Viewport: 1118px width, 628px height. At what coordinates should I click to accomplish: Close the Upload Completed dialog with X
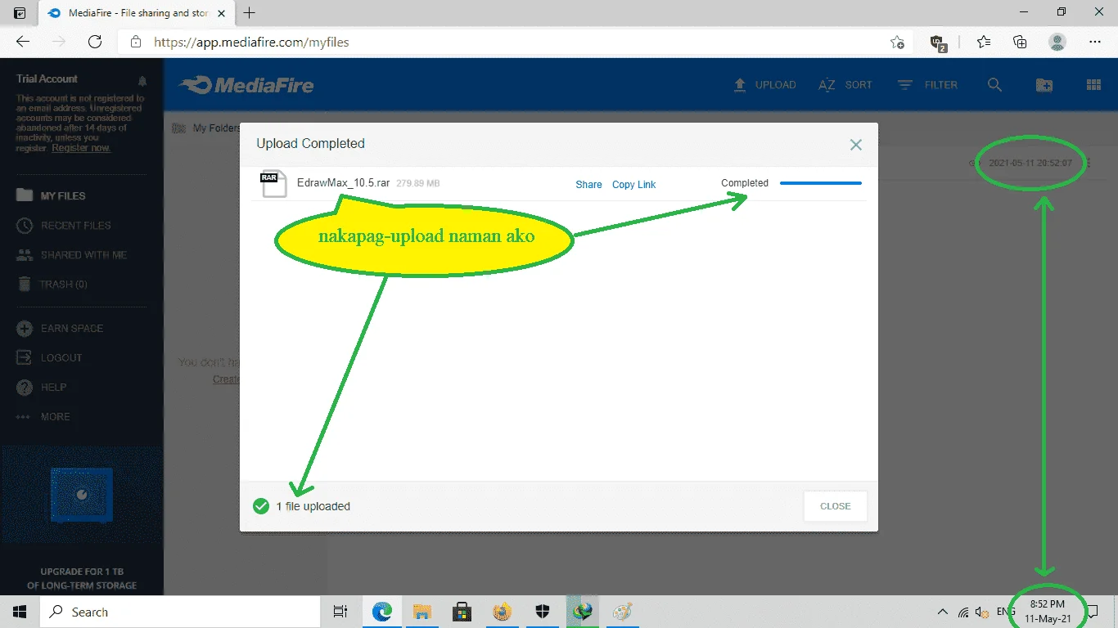(x=855, y=145)
